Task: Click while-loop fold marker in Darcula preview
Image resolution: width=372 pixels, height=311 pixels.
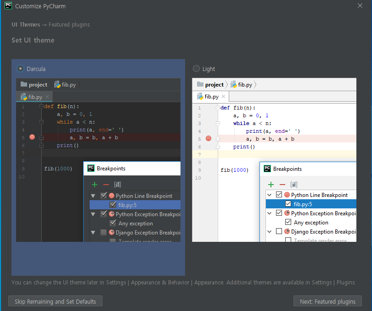Action: (x=41, y=122)
